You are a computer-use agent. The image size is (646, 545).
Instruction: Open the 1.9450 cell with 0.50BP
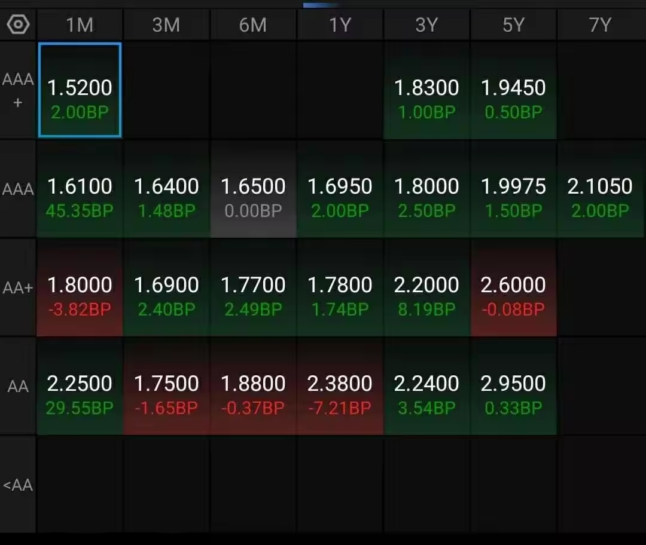(513, 90)
